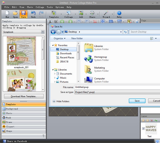This screenshot has height=143, width=160.
Task: Click the chat bubble icon in status bar
Action: pyautogui.click(x=157, y=141)
